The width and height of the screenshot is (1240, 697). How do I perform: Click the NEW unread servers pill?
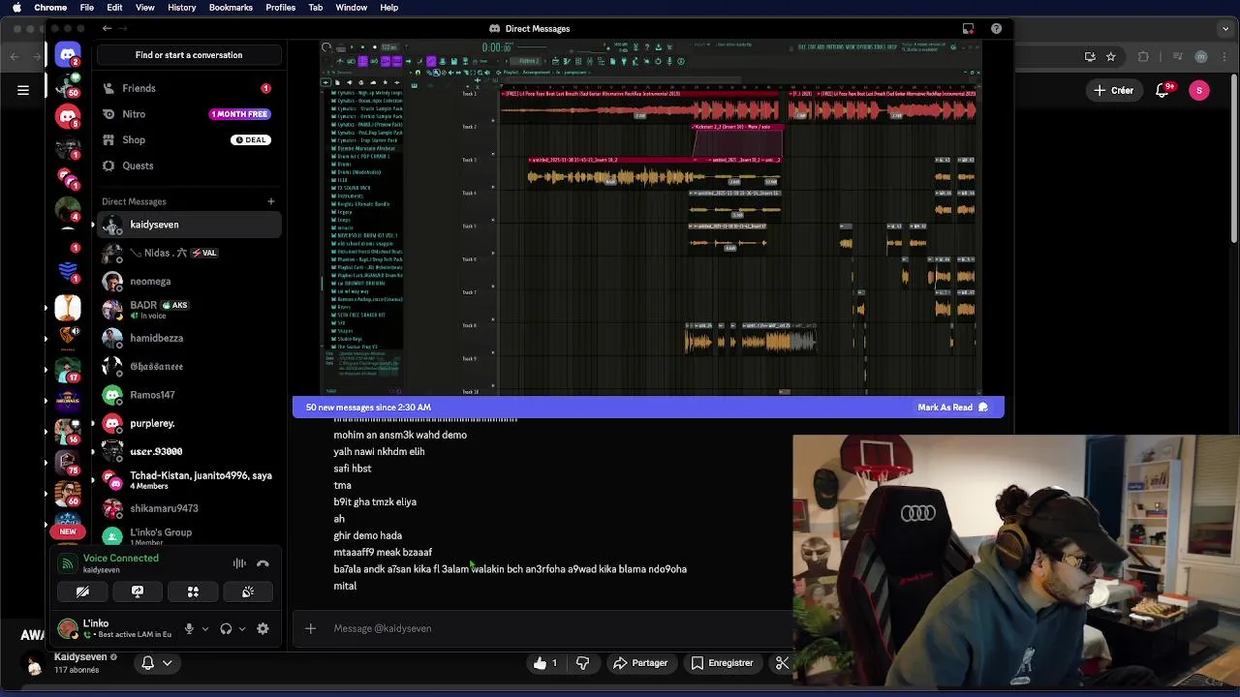tap(68, 531)
